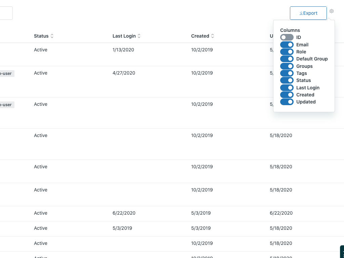This screenshot has height=258, width=344.
Task: Select the row with Last Login 1/13/2020
Action: pyautogui.click(x=123, y=50)
